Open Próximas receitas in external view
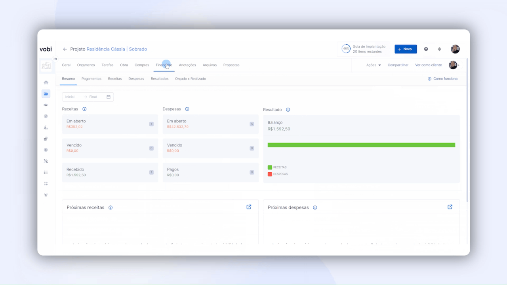This screenshot has height=285, width=507. (x=249, y=207)
